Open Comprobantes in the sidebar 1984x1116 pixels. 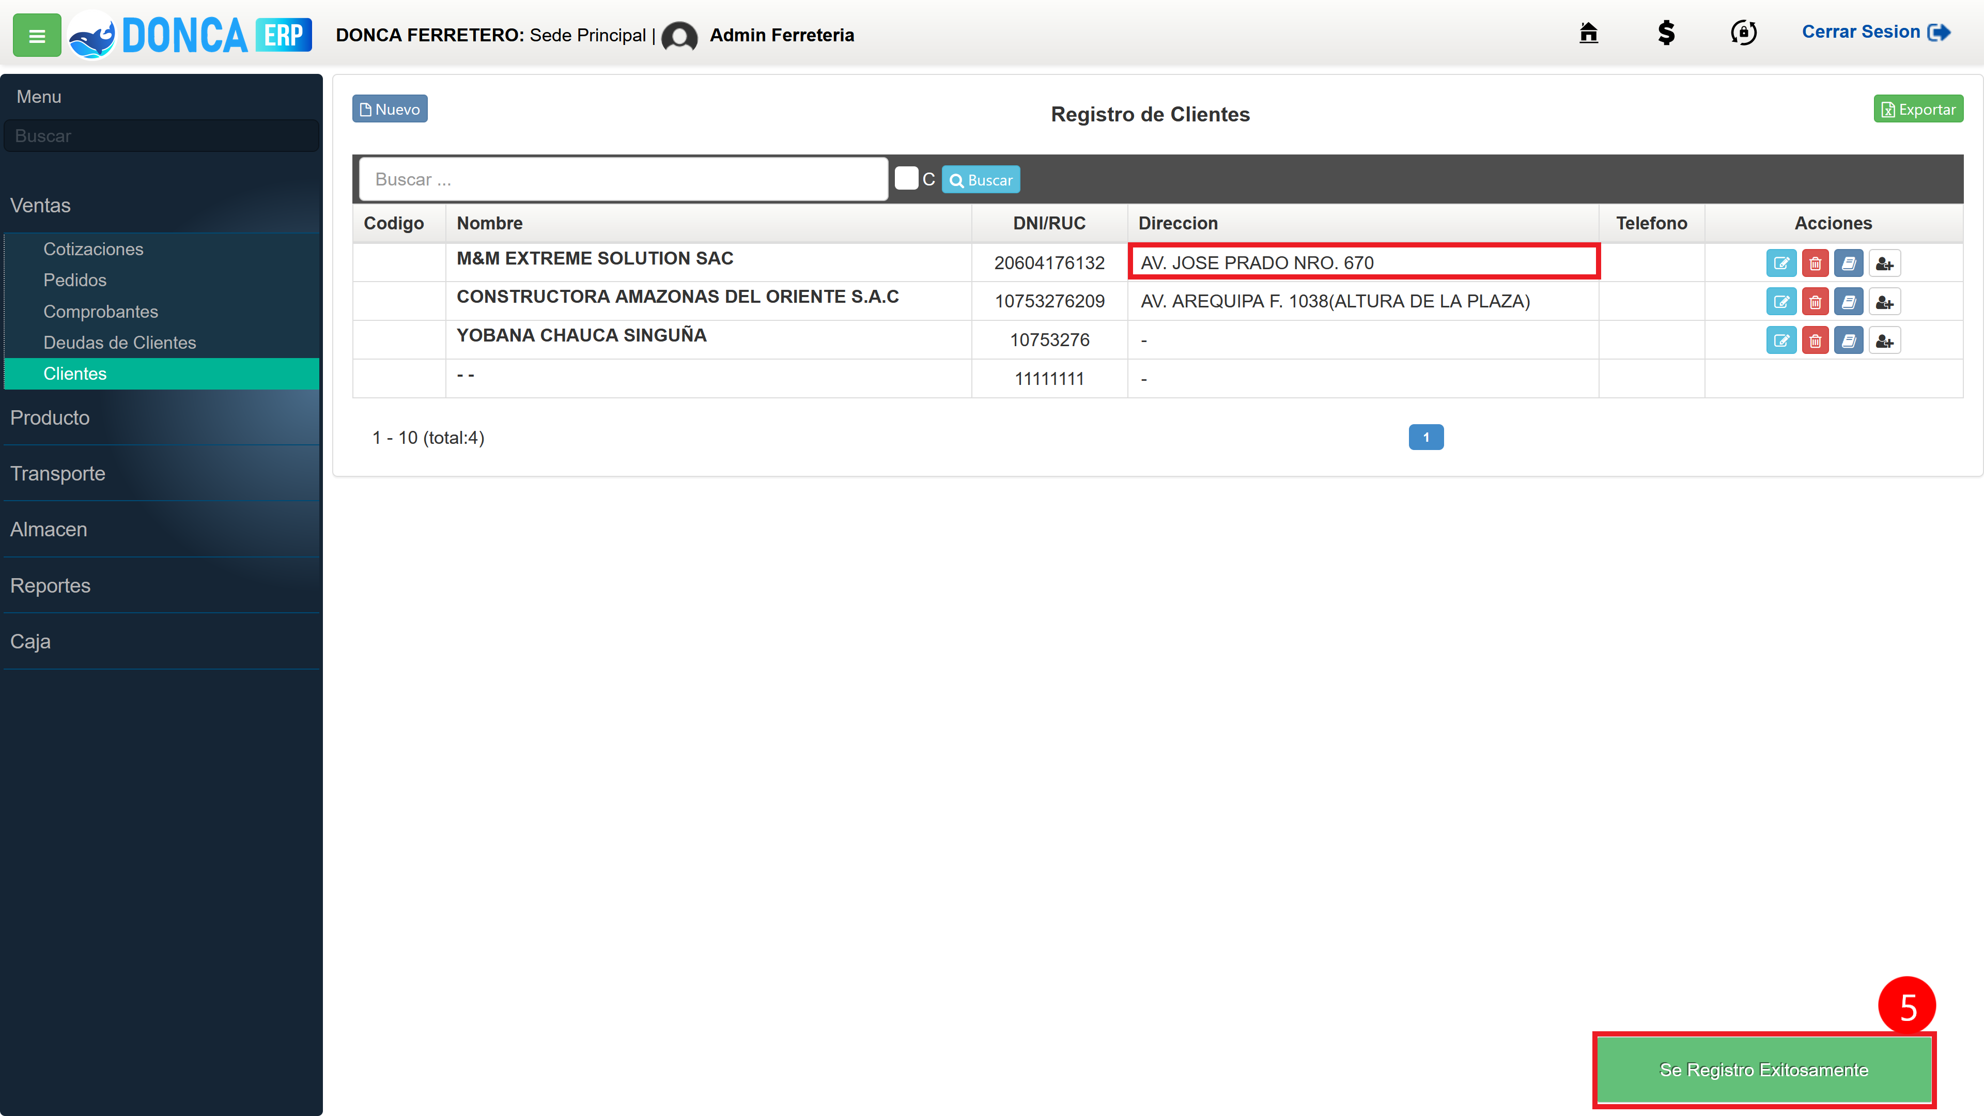100,312
